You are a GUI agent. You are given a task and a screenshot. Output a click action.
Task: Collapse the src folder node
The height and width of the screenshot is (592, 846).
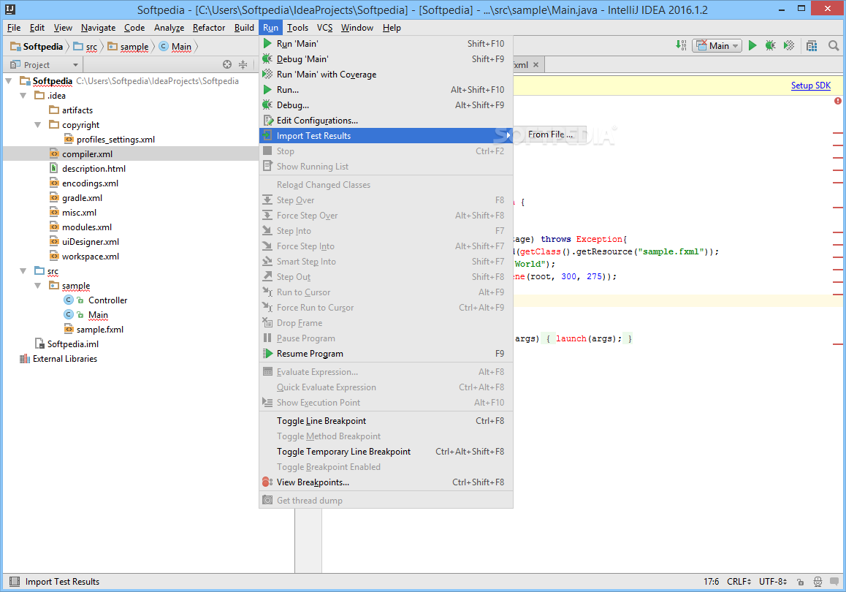[x=23, y=271]
